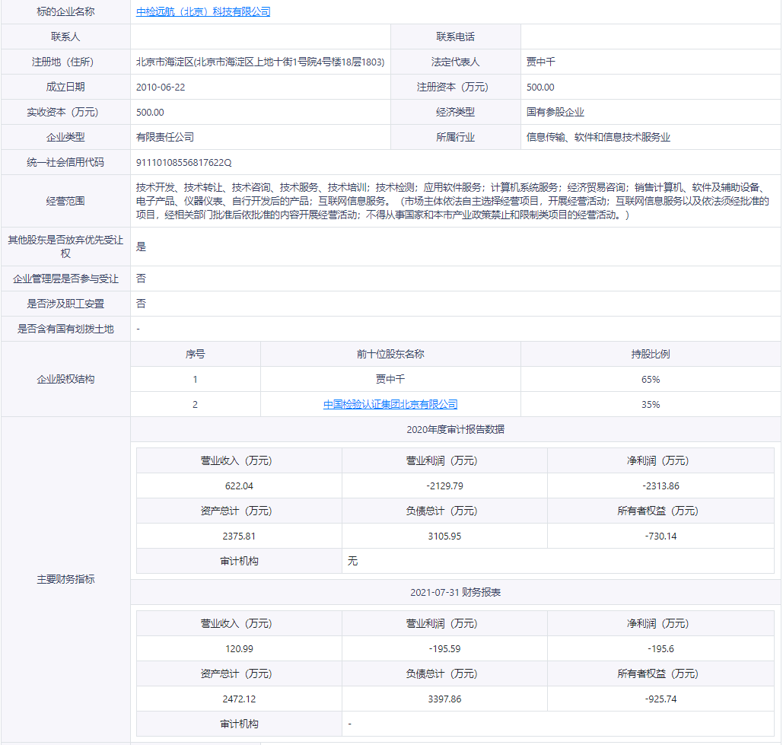The width and height of the screenshot is (783, 745).
Task: Click the 序号 column header
Action: pos(196,354)
